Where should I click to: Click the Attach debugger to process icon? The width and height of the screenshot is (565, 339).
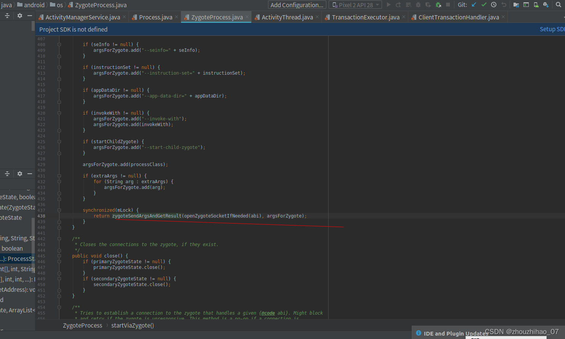[x=438, y=5]
